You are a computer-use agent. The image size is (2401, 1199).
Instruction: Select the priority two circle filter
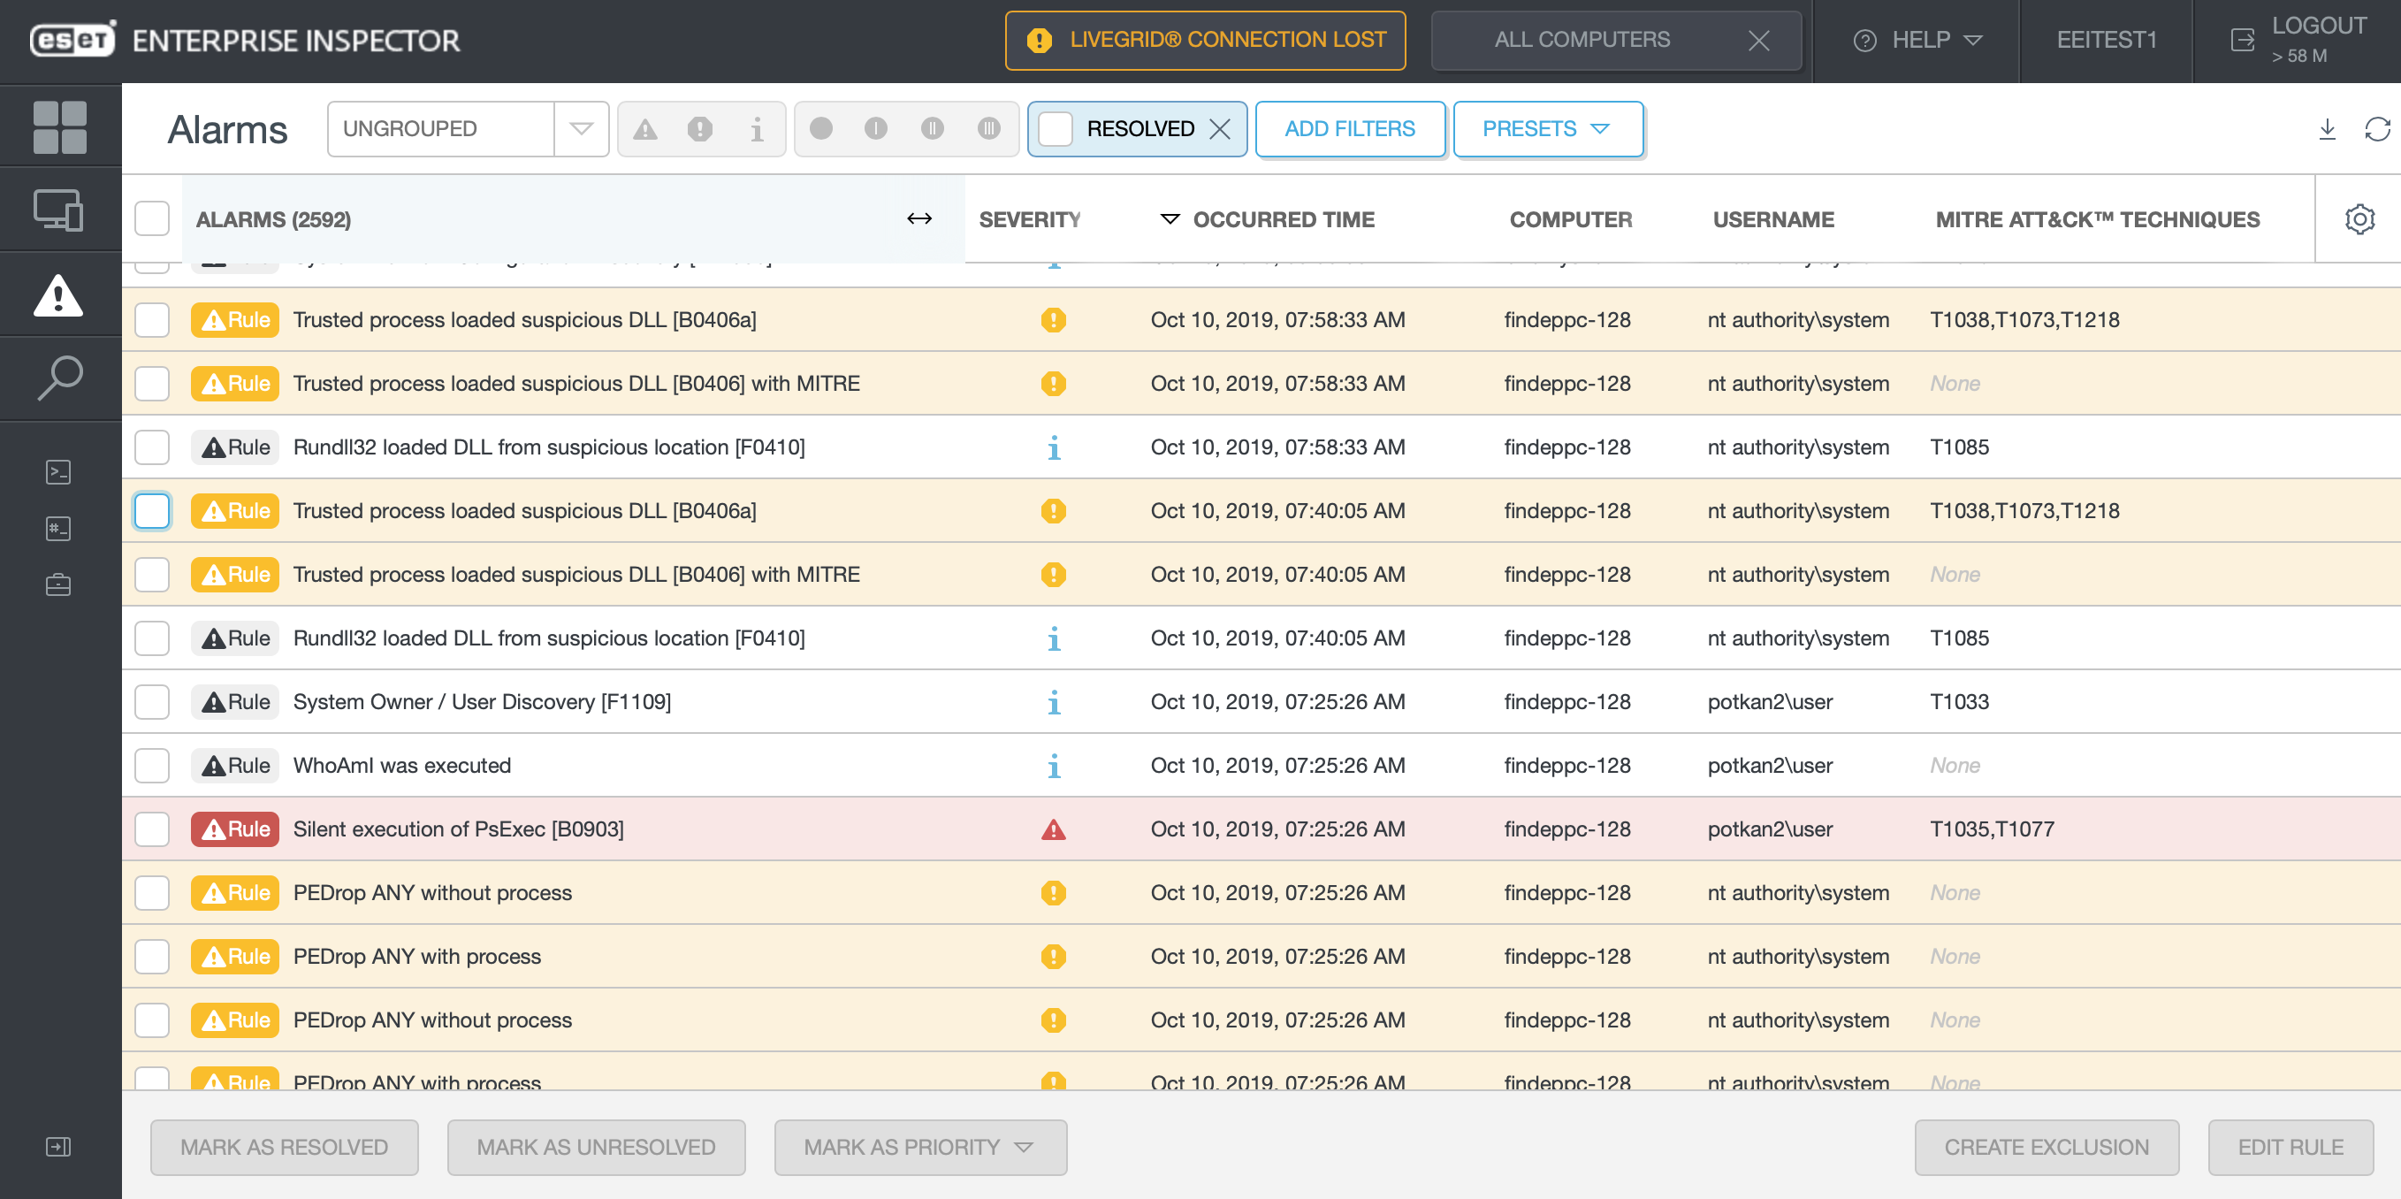(933, 129)
